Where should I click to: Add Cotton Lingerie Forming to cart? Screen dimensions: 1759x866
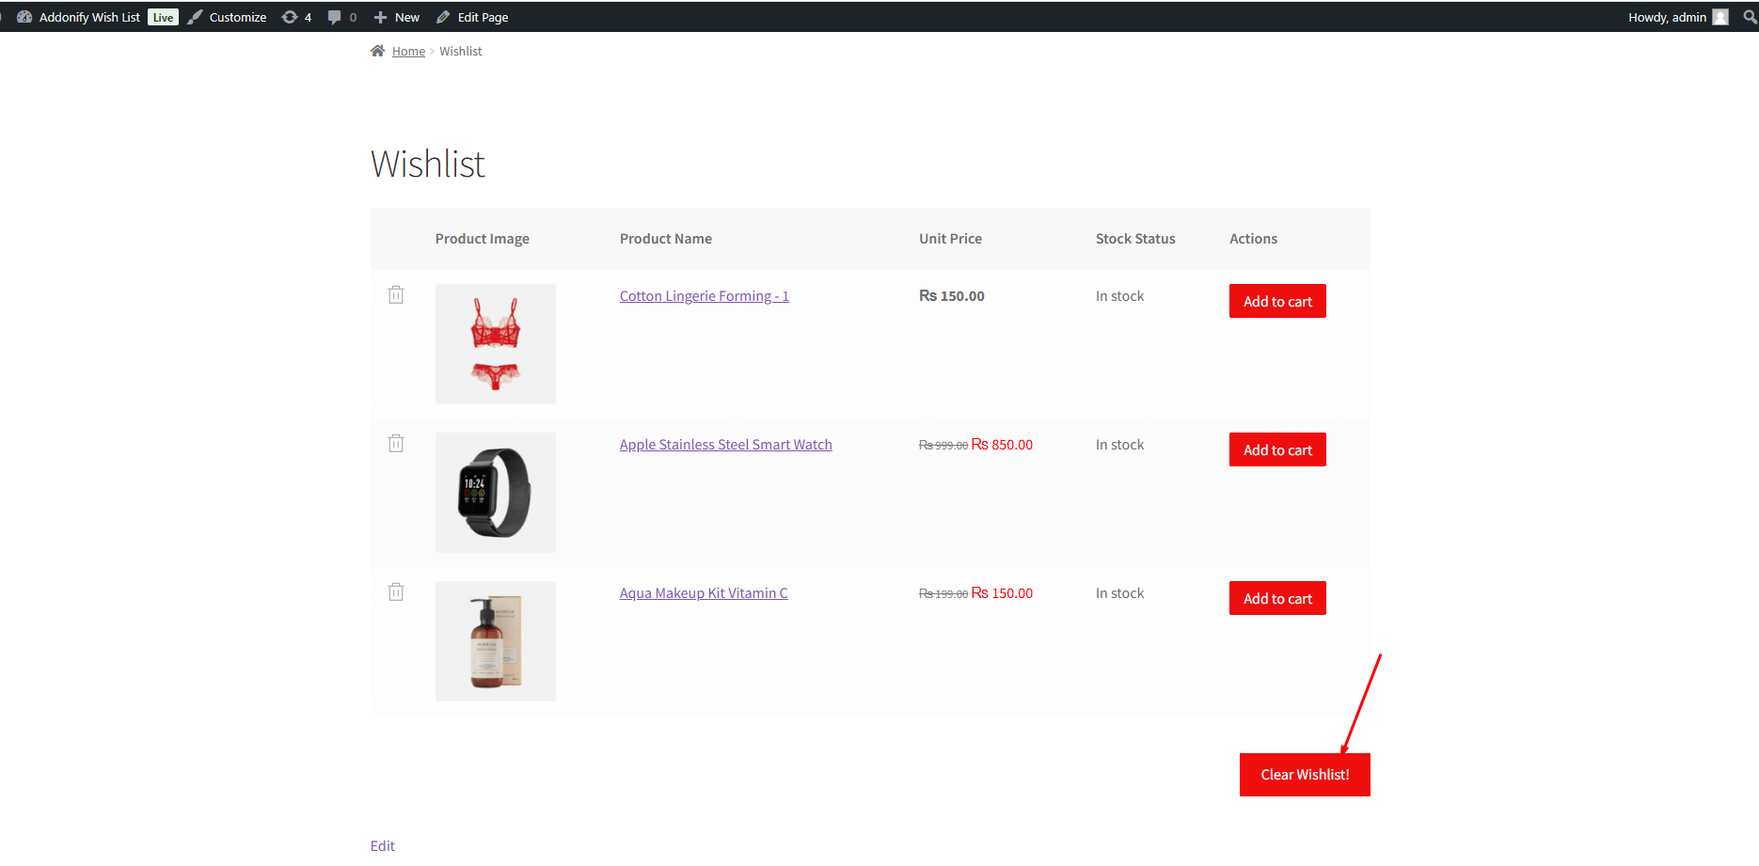coord(1276,301)
